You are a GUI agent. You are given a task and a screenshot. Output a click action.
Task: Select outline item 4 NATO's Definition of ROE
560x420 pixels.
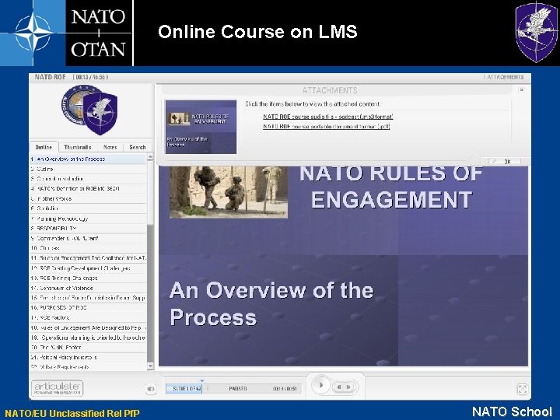[x=88, y=188]
